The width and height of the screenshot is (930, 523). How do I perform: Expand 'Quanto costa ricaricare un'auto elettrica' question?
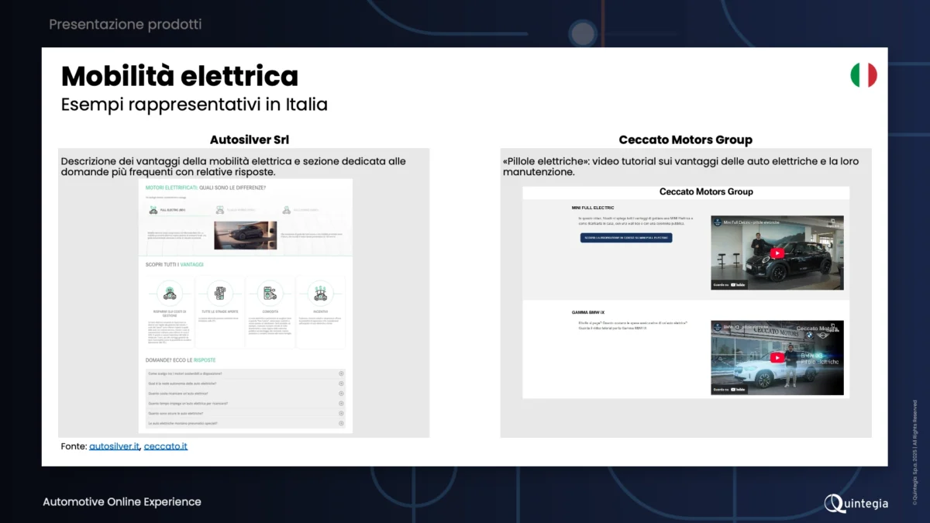[x=245, y=394]
